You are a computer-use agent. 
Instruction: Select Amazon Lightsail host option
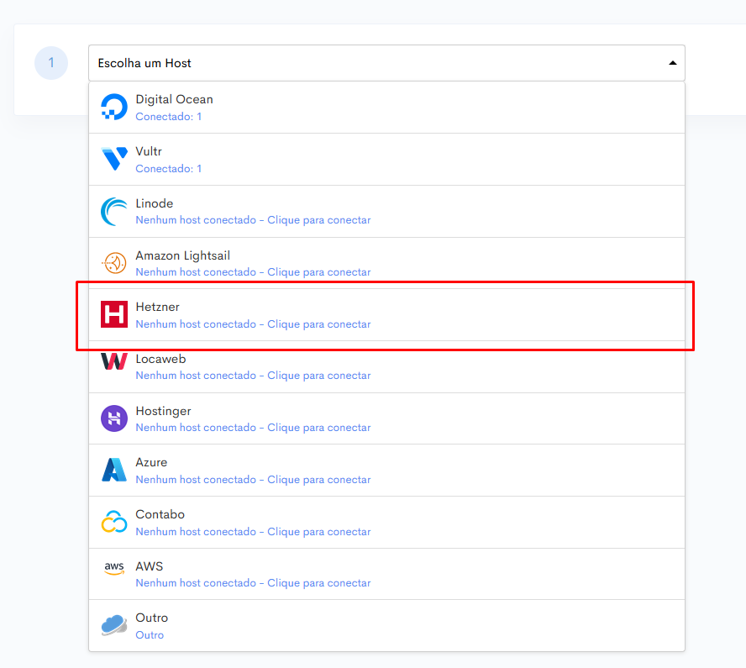(182, 255)
